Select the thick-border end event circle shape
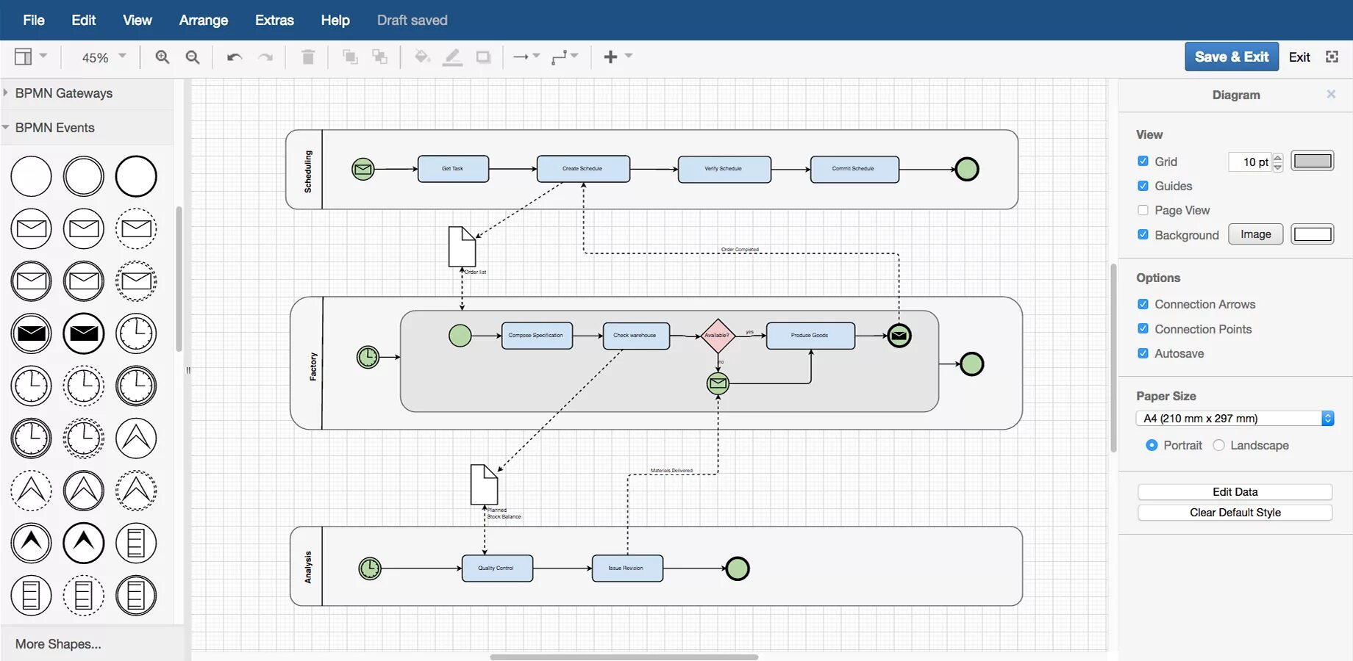 pos(136,176)
